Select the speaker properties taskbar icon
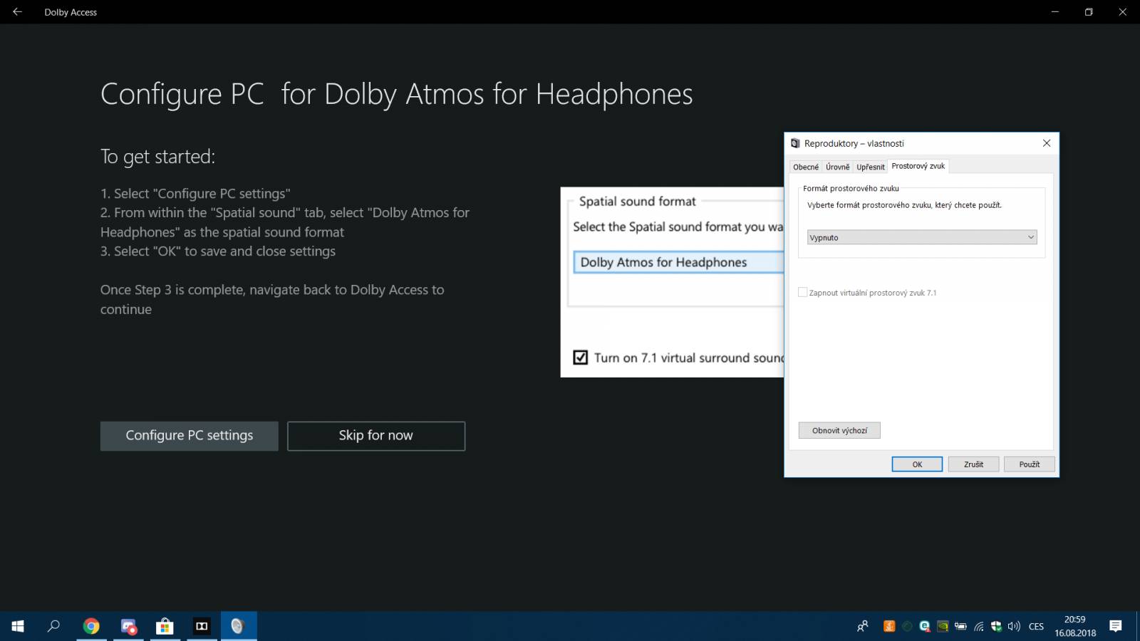 tap(239, 626)
